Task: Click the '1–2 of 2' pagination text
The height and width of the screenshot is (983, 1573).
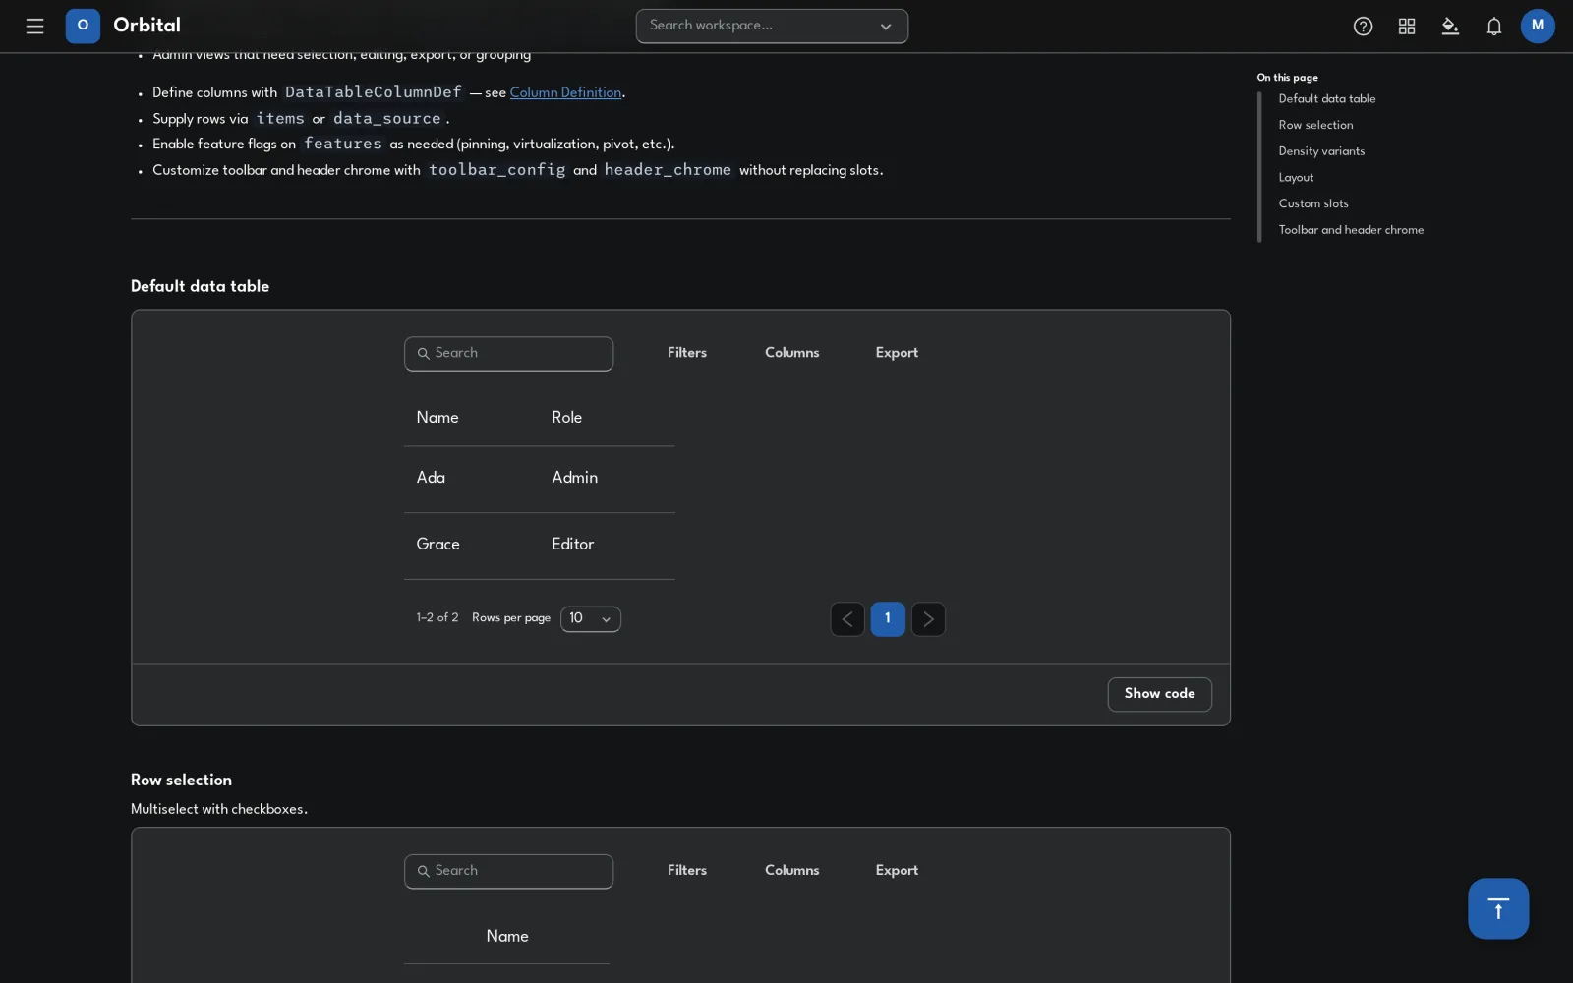Action: (x=437, y=618)
